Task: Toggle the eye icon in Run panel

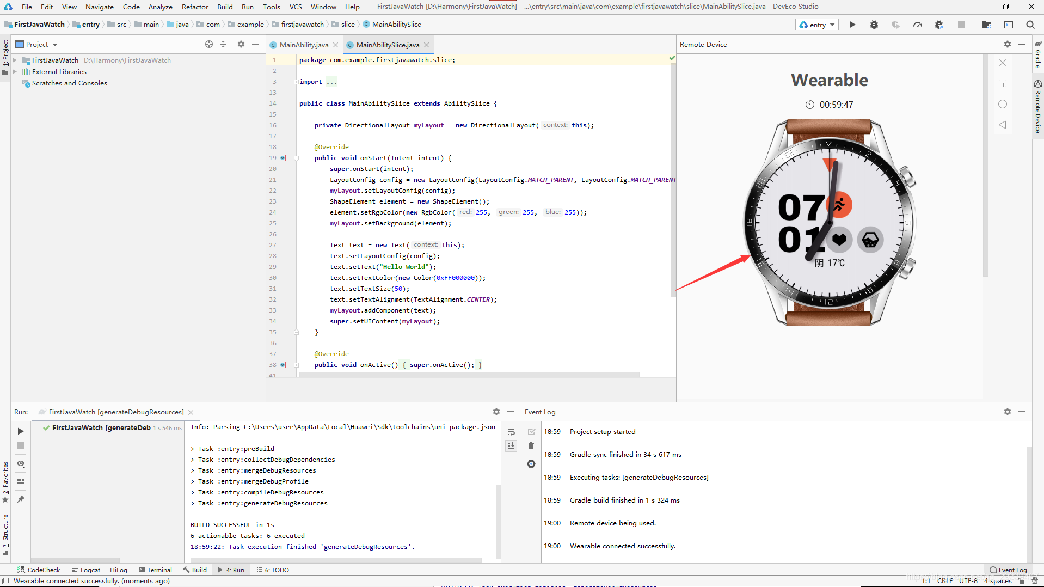Action: pos(21,464)
